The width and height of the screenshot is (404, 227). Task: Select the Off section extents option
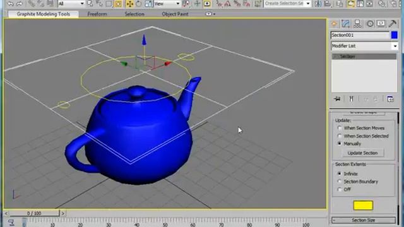coord(340,189)
